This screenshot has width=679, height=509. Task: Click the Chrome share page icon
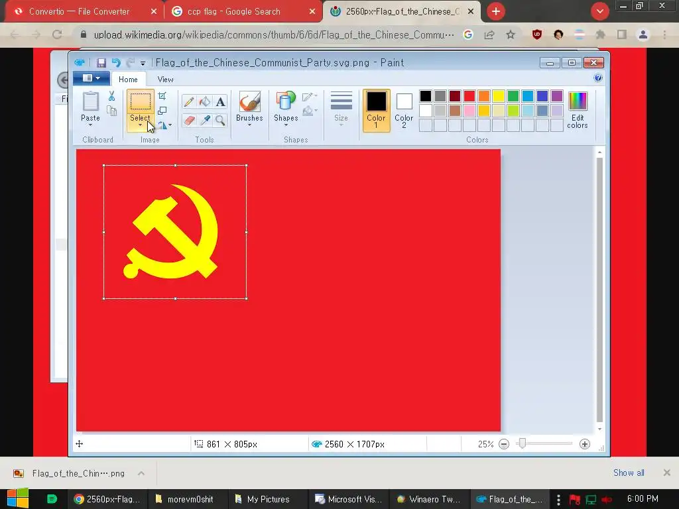[489, 34]
